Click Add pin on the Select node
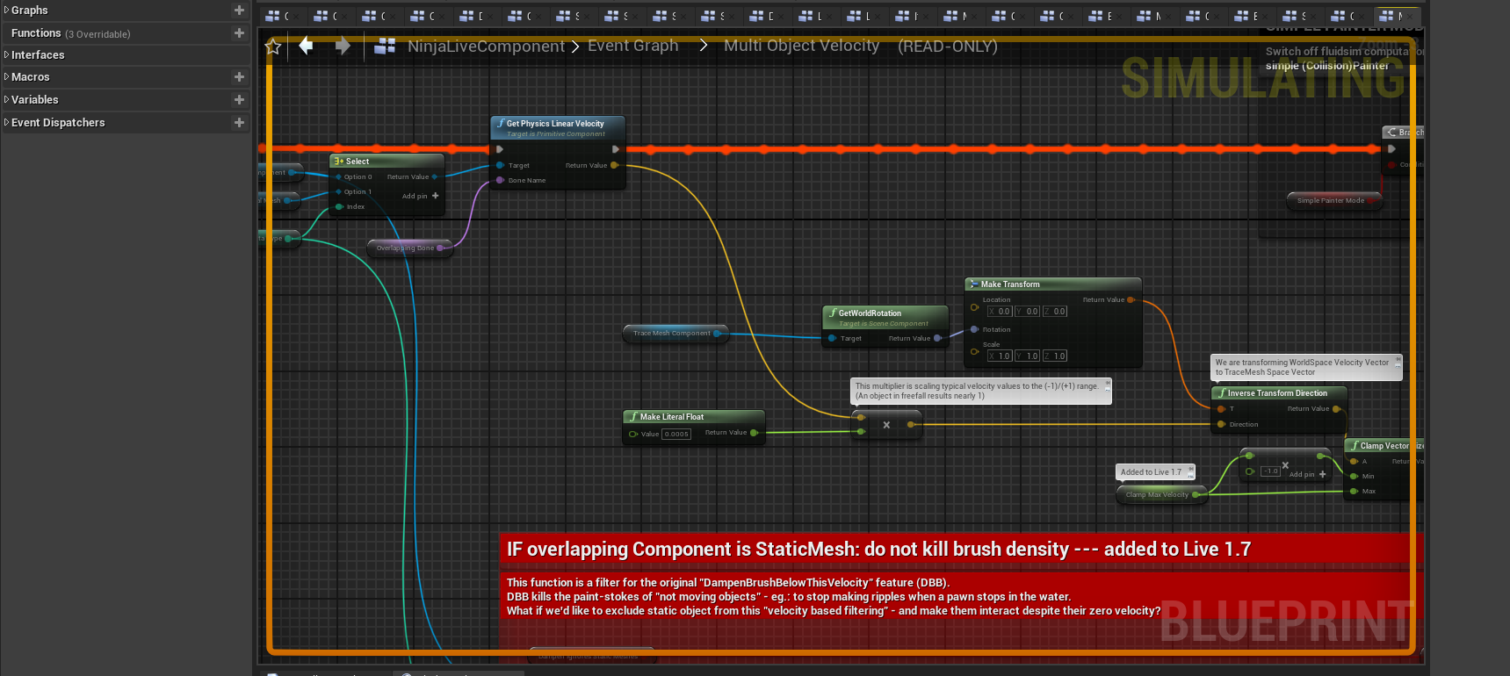 (420, 196)
